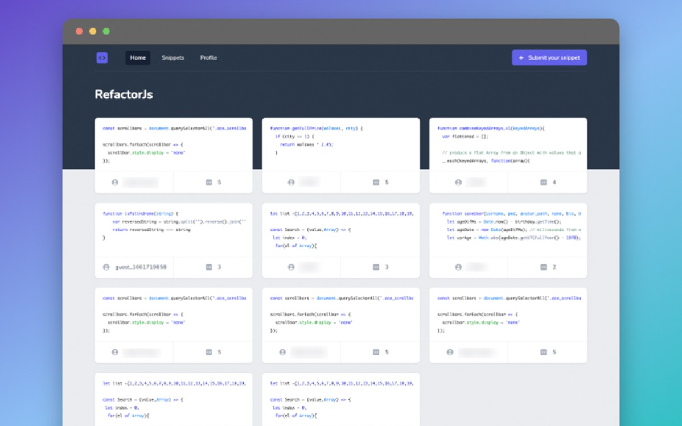Click the blurred username on saveUser card

476,267
